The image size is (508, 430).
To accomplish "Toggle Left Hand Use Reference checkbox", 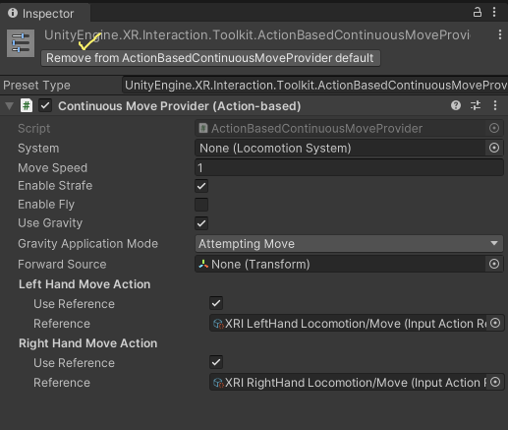I will click(x=216, y=303).
